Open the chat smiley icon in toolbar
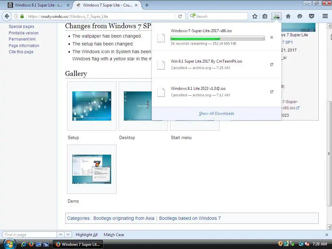Viewport: 332px width, 249px height. click(300, 16)
